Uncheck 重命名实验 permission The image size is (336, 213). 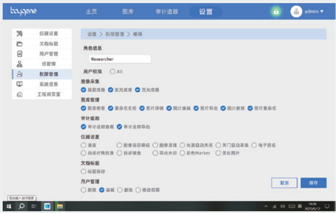(111, 108)
